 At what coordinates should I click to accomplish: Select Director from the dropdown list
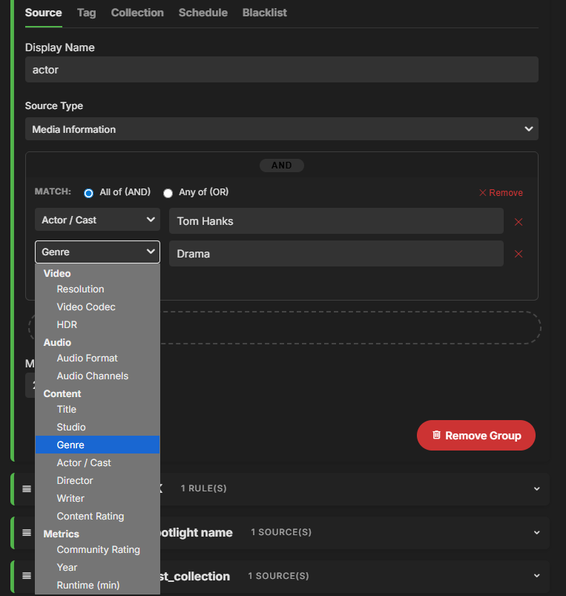75,481
